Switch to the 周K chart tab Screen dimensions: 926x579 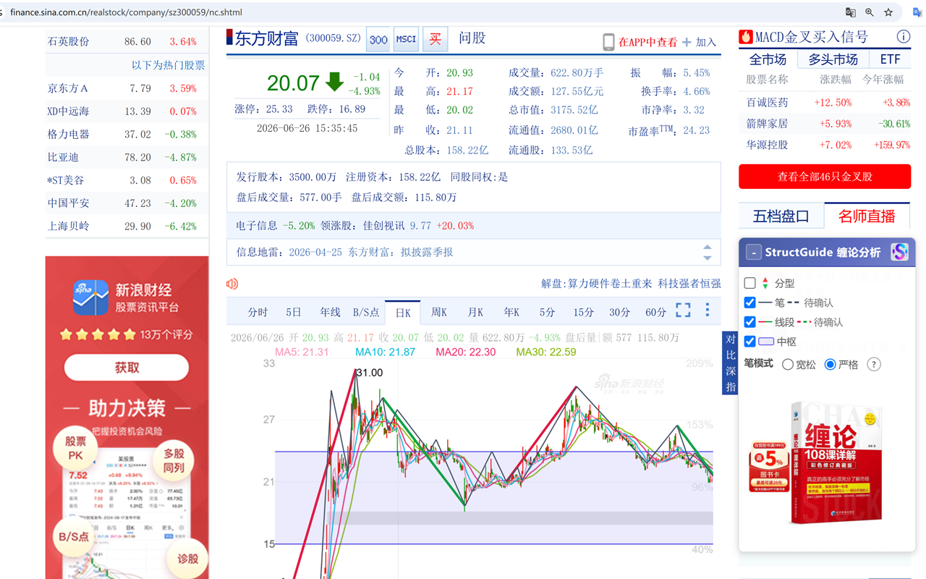tap(439, 313)
